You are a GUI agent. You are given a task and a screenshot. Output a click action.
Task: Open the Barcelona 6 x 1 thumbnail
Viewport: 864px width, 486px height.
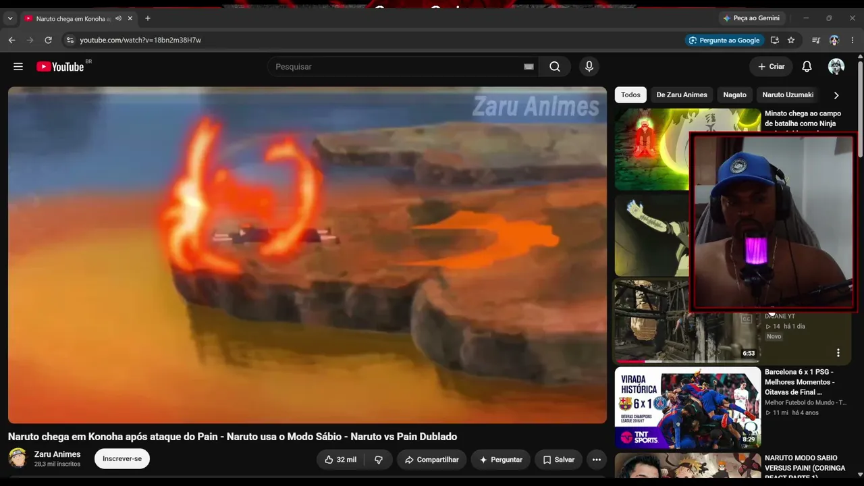coord(688,408)
